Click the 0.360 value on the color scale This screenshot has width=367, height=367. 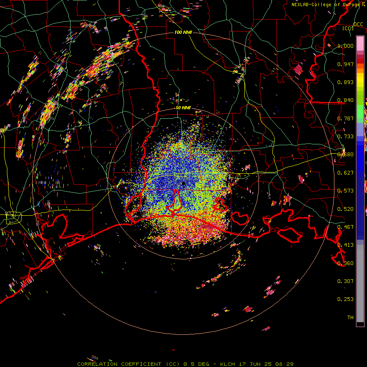(x=345, y=263)
